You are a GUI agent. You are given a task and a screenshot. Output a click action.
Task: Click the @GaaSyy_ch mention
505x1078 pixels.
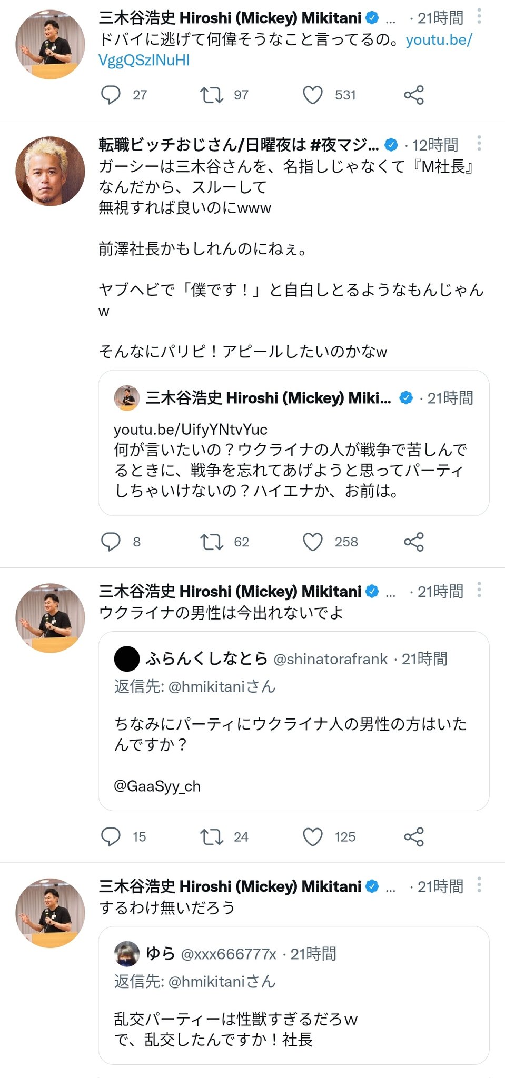[159, 786]
